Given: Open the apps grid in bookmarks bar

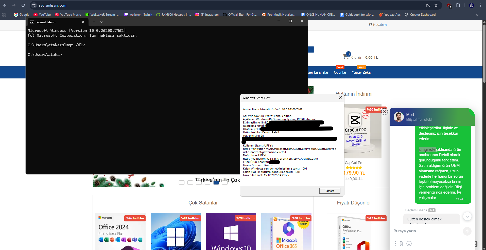Looking at the screenshot, I should (x=4, y=15).
